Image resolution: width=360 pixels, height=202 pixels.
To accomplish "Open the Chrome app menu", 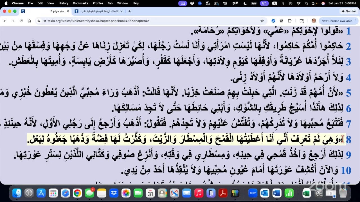I will click(x=18, y=3).
